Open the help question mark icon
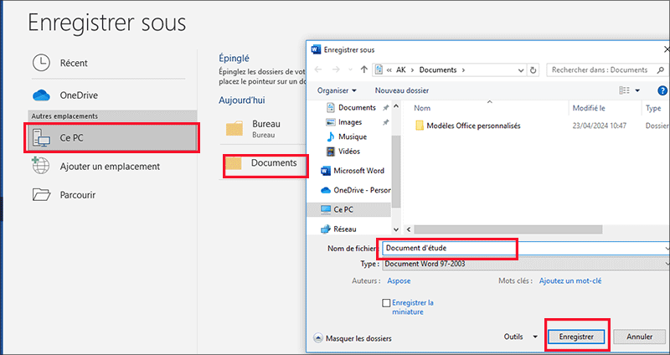This screenshot has width=670, height=355. click(662, 90)
